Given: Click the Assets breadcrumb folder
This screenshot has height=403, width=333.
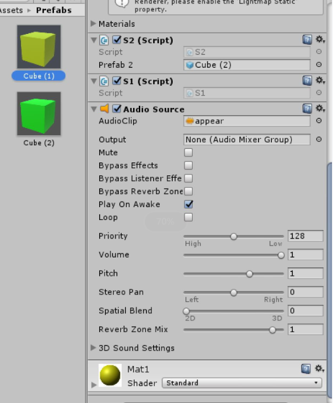Looking at the screenshot, I should pyautogui.click(x=11, y=10).
